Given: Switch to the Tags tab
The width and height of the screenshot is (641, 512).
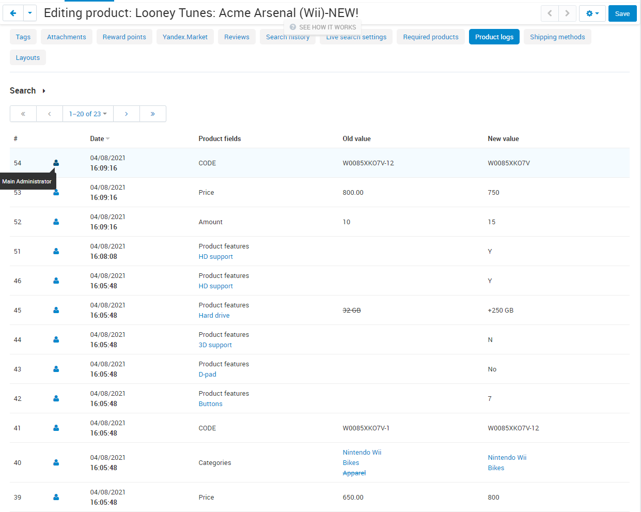Looking at the screenshot, I should (23, 37).
